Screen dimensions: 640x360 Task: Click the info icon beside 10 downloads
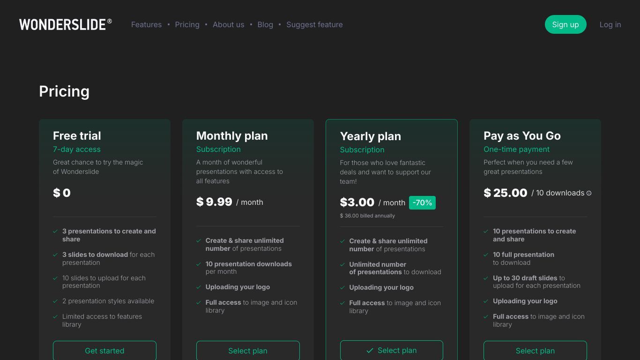(x=589, y=193)
